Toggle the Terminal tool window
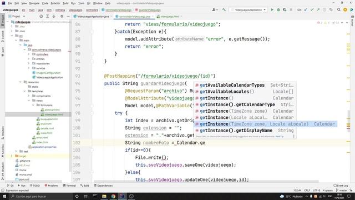The width and height of the screenshot is (355, 200). coord(69,186)
